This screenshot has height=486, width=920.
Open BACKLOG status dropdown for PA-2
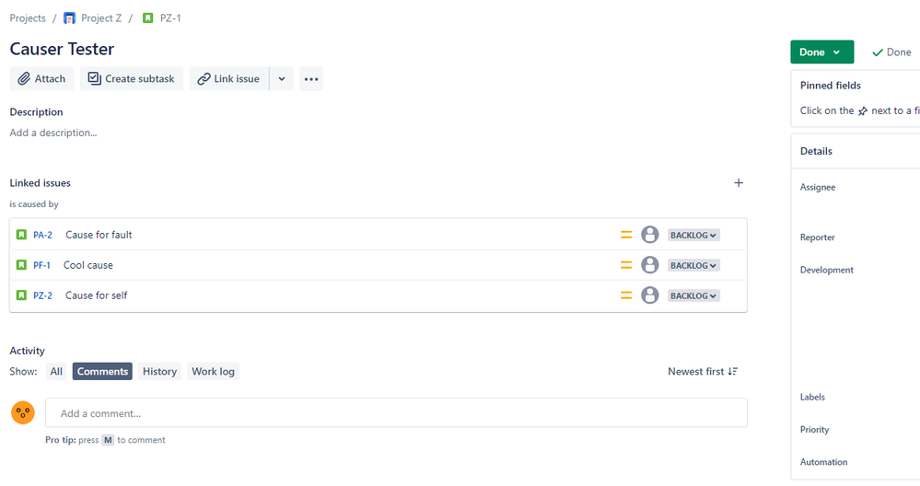pyautogui.click(x=693, y=235)
